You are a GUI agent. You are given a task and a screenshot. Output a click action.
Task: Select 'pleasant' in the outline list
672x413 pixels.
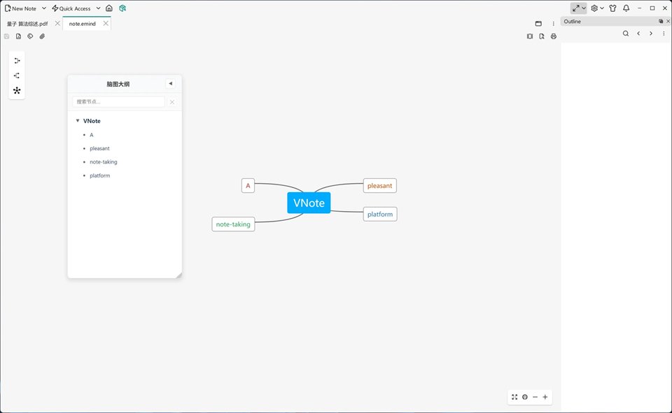click(100, 149)
